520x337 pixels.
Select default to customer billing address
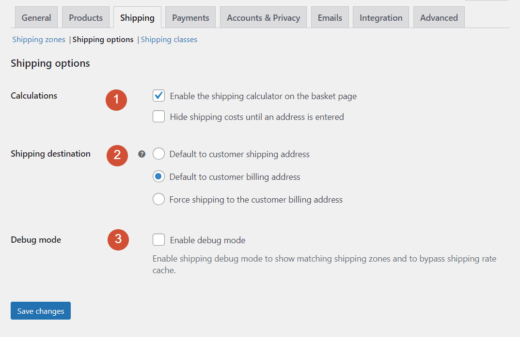tap(158, 176)
